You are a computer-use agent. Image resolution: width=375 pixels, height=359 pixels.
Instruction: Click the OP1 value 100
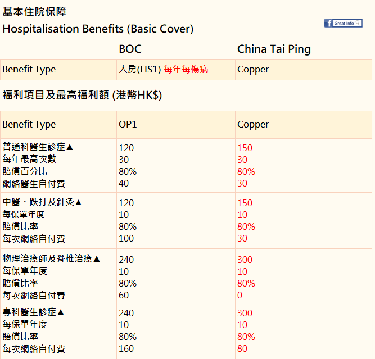pos(126,239)
